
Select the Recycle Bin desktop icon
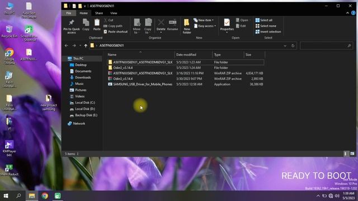point(10,31)
